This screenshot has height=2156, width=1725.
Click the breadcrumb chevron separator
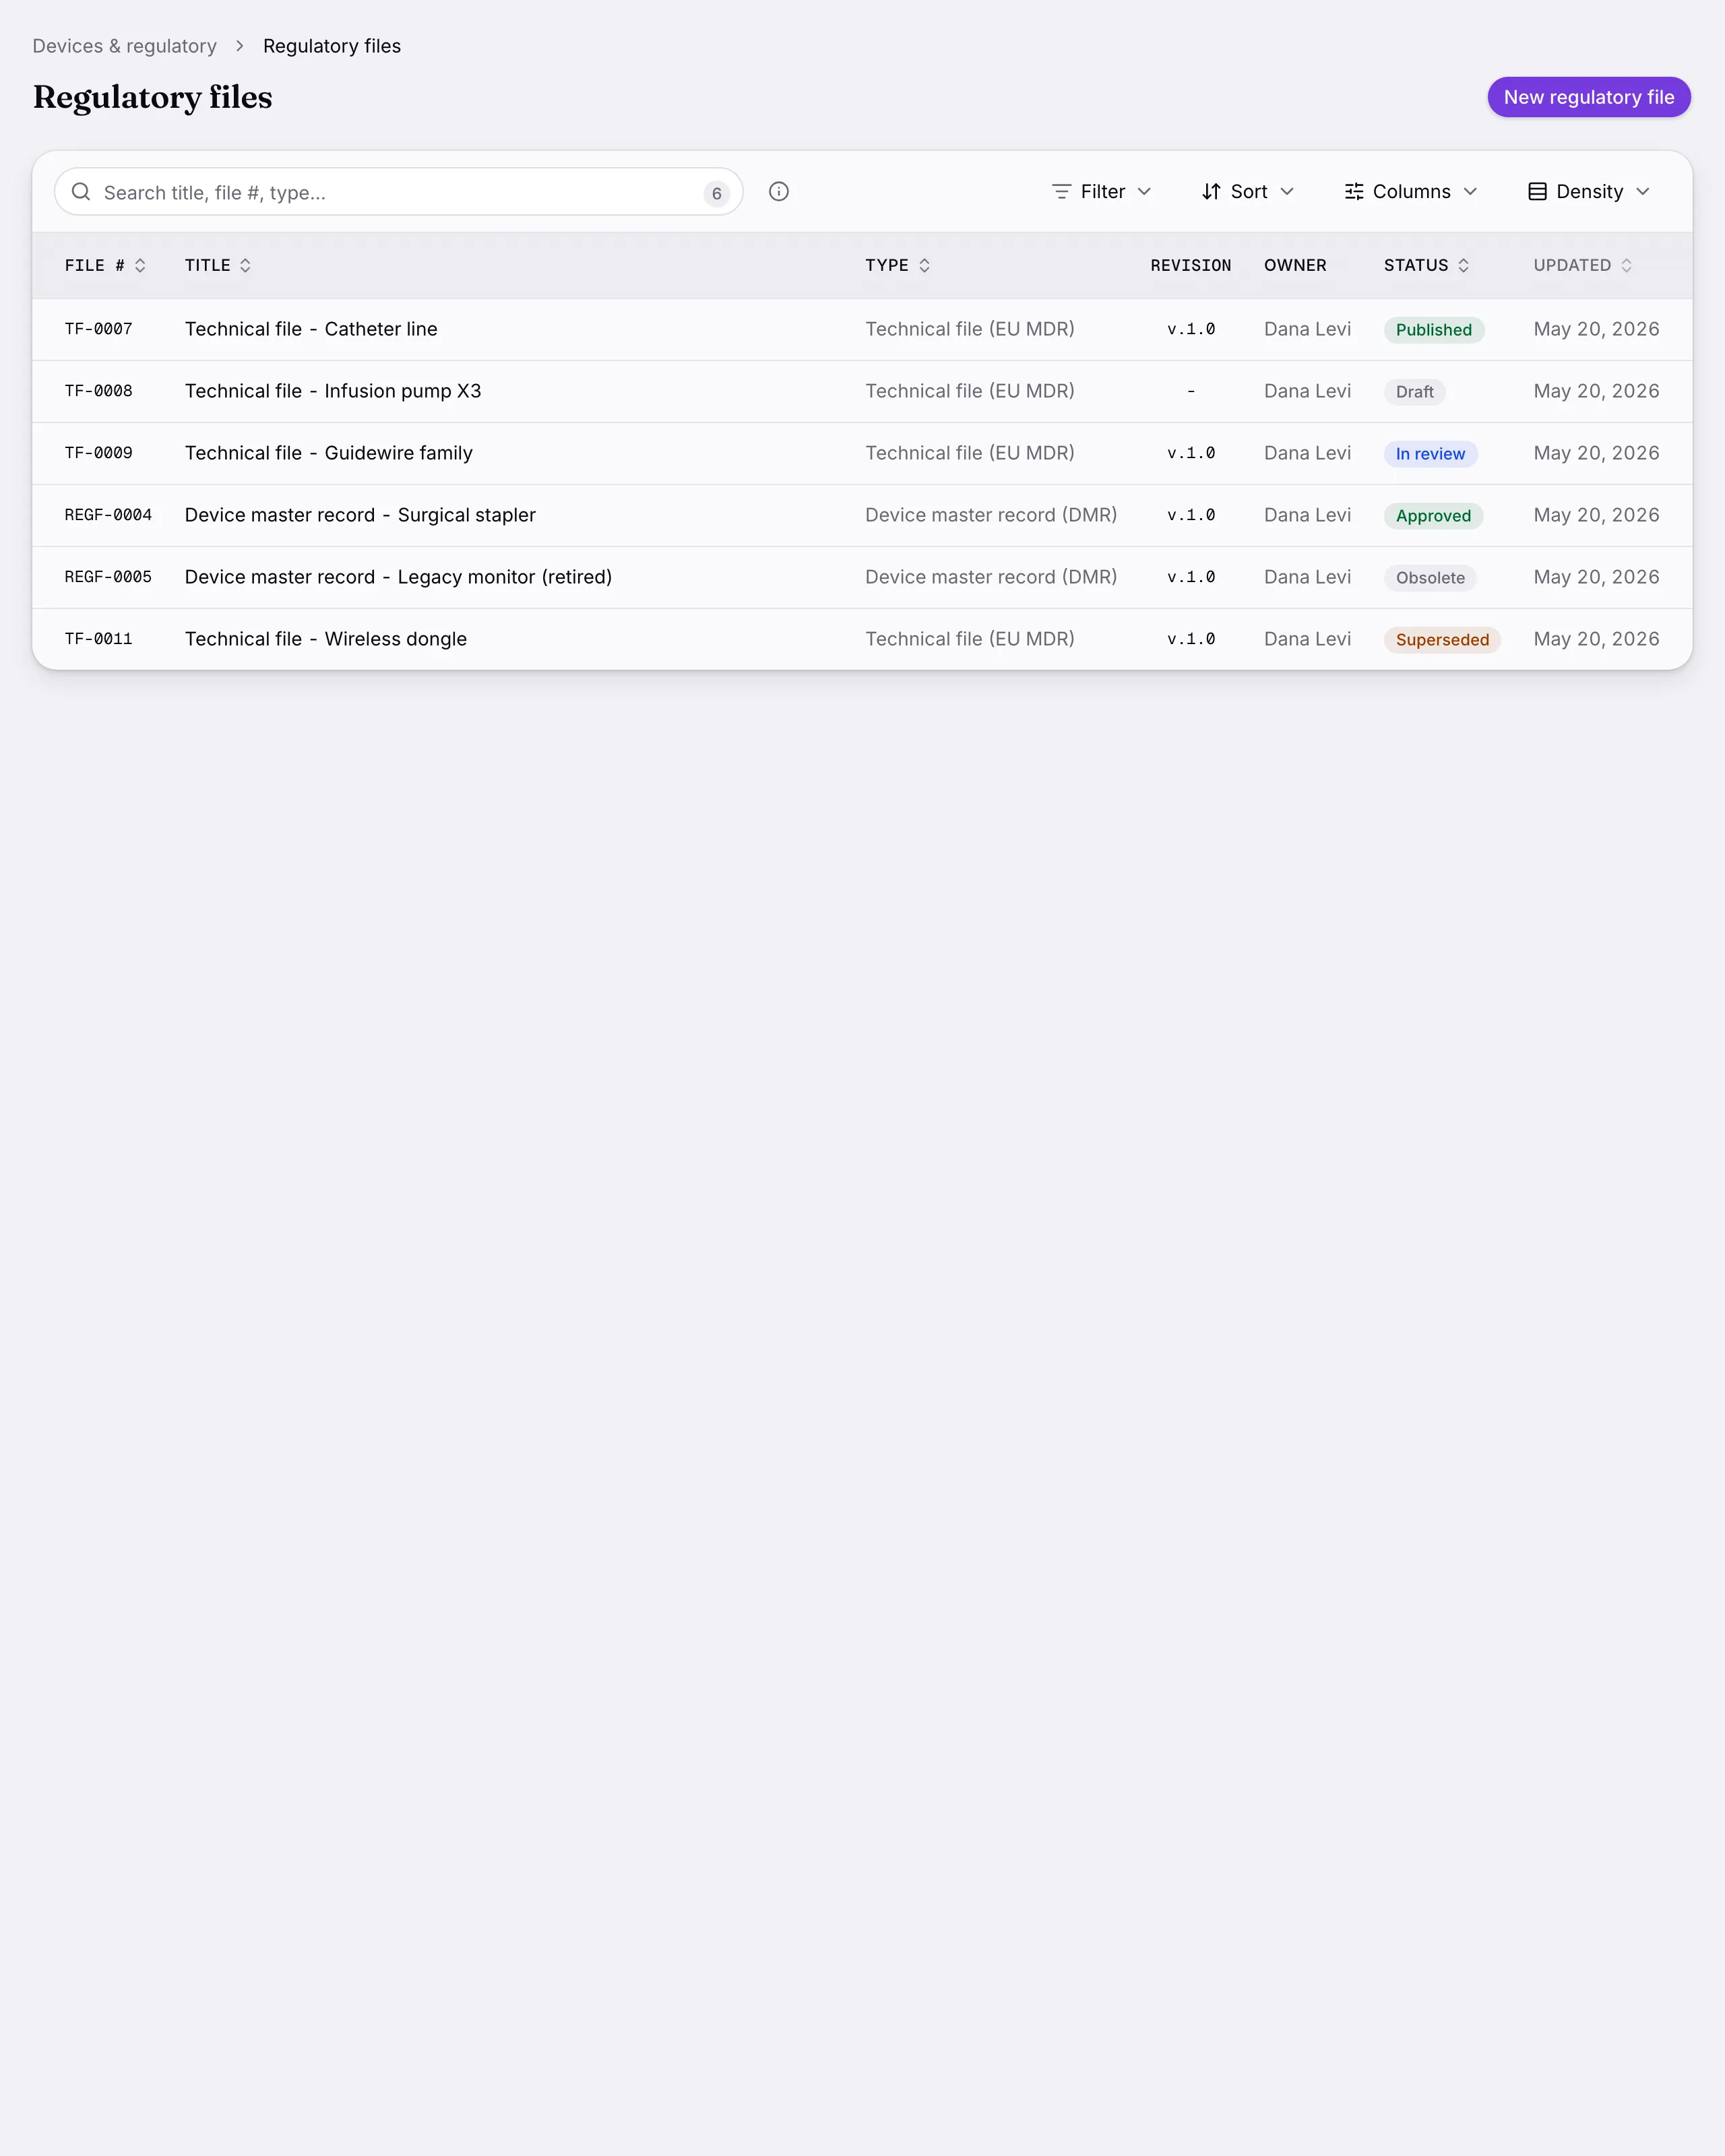[240, 46]
